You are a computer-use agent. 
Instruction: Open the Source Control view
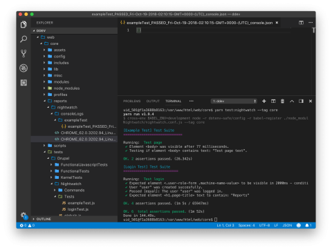tap(24, 53)
